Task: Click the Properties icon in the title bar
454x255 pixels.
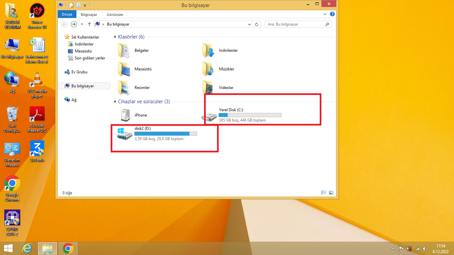Action: pos(71,5)
